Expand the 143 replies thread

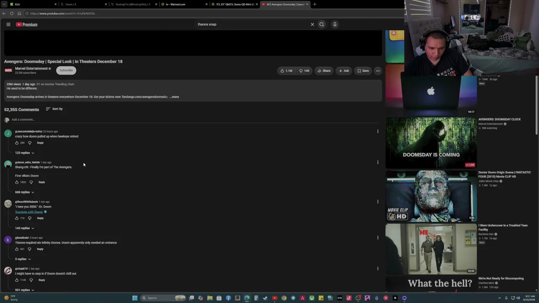(x=24, y=228)
